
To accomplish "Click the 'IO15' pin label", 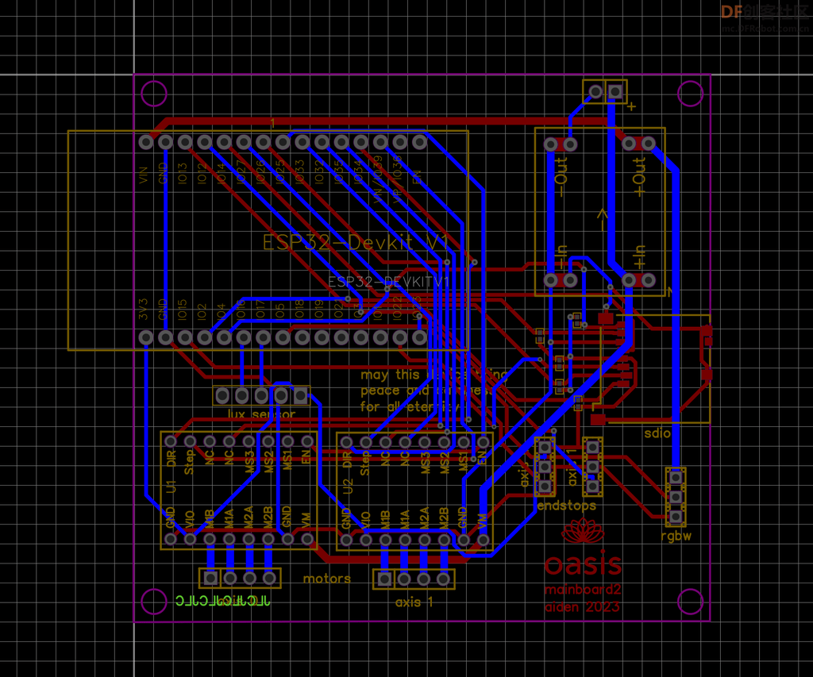I will [x=182, y=309].
